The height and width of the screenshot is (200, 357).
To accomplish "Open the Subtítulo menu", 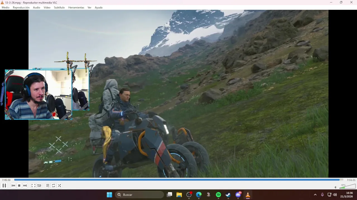I will click(x=59, y=7).
